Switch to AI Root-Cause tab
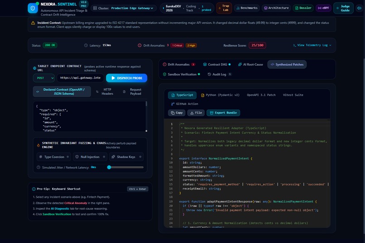Viewport: 365px width, 243px height. click(x=250, y=64)
